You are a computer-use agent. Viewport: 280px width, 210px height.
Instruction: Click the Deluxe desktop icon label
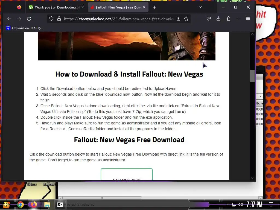[32, 184]
